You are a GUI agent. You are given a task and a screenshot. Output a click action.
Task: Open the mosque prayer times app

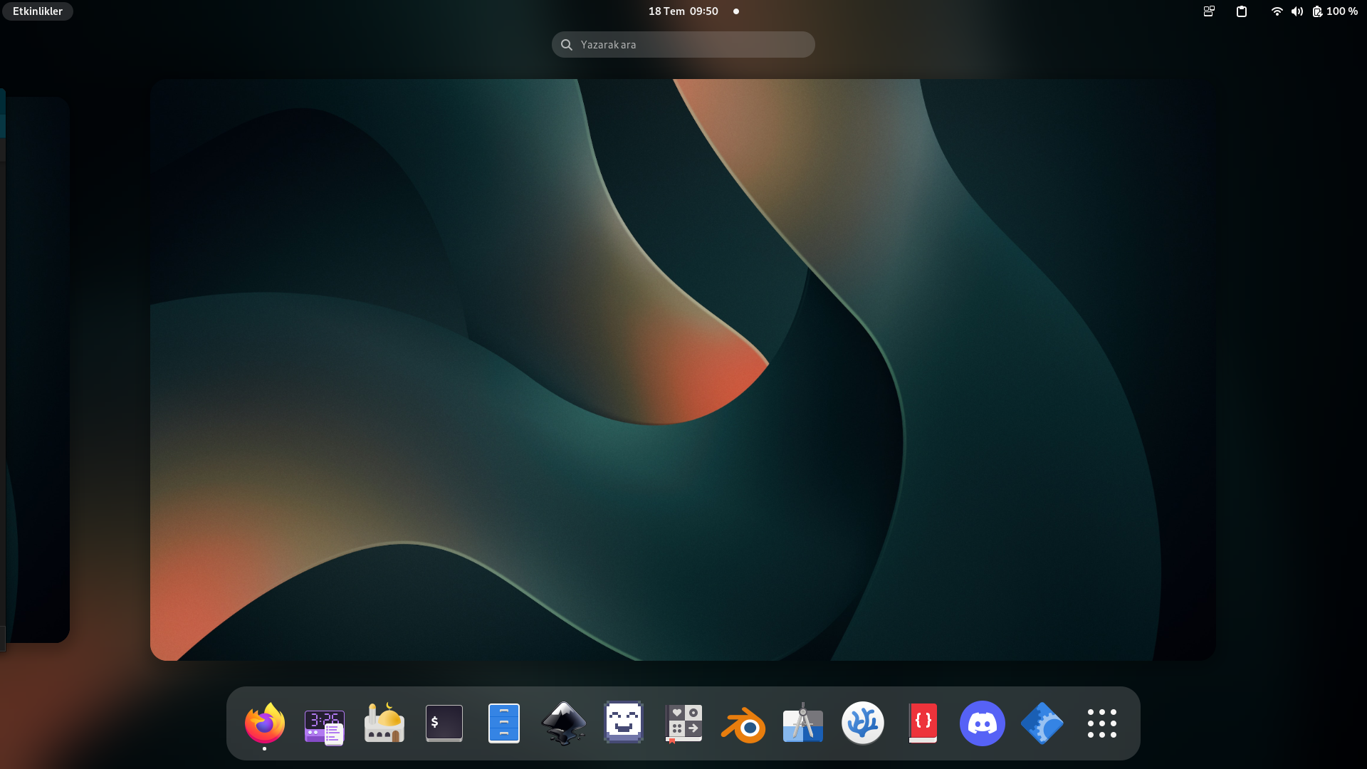pos(384,723)
